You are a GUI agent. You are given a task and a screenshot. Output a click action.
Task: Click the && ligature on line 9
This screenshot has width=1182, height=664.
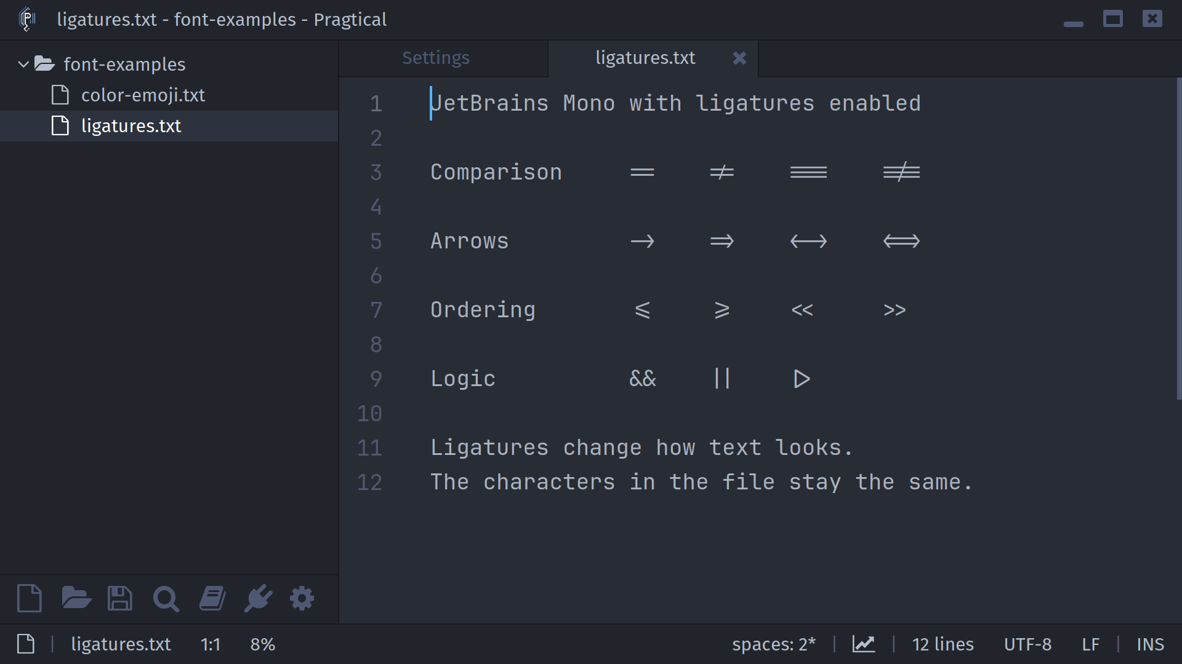pyautogui.click(x=643, y=379)
